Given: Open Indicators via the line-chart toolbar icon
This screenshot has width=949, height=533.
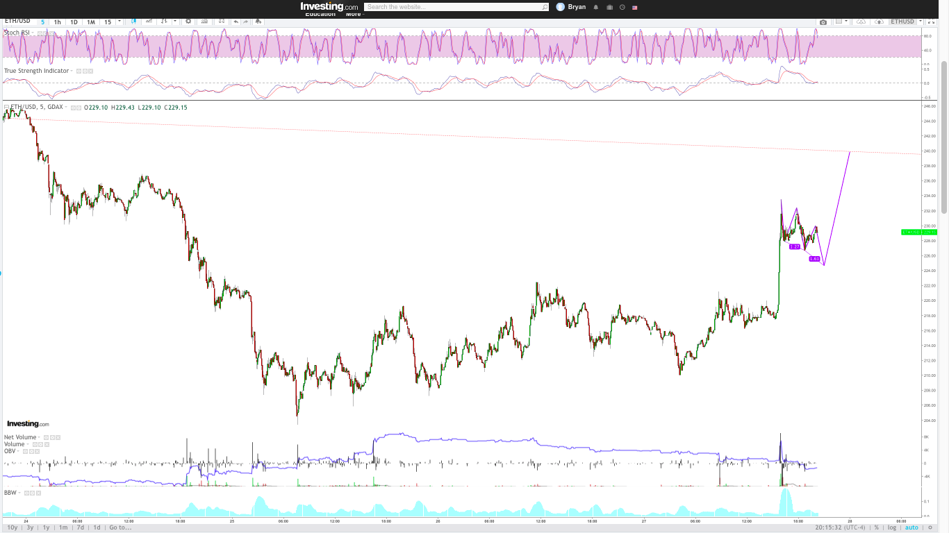Looking at the screenshot, I should tap(149, 22).
